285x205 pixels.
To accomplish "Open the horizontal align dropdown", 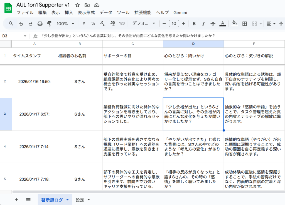I will click(x=271, y=24).
